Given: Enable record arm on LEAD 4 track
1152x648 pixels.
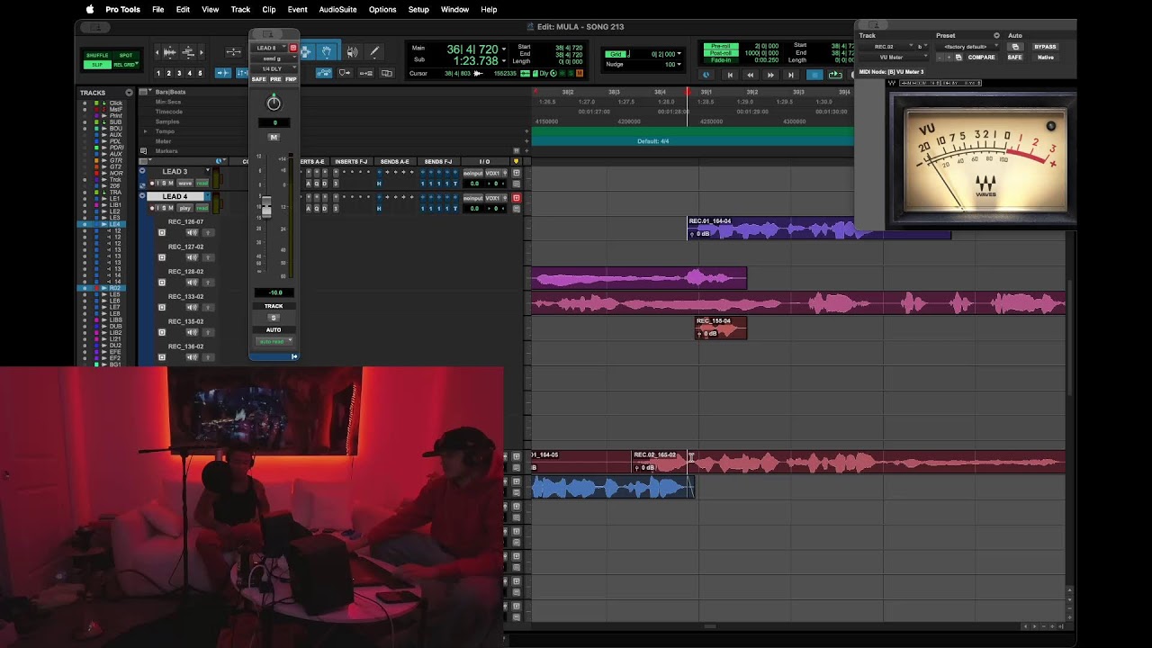Looking at the screenshot, I should tap(152, 208).
